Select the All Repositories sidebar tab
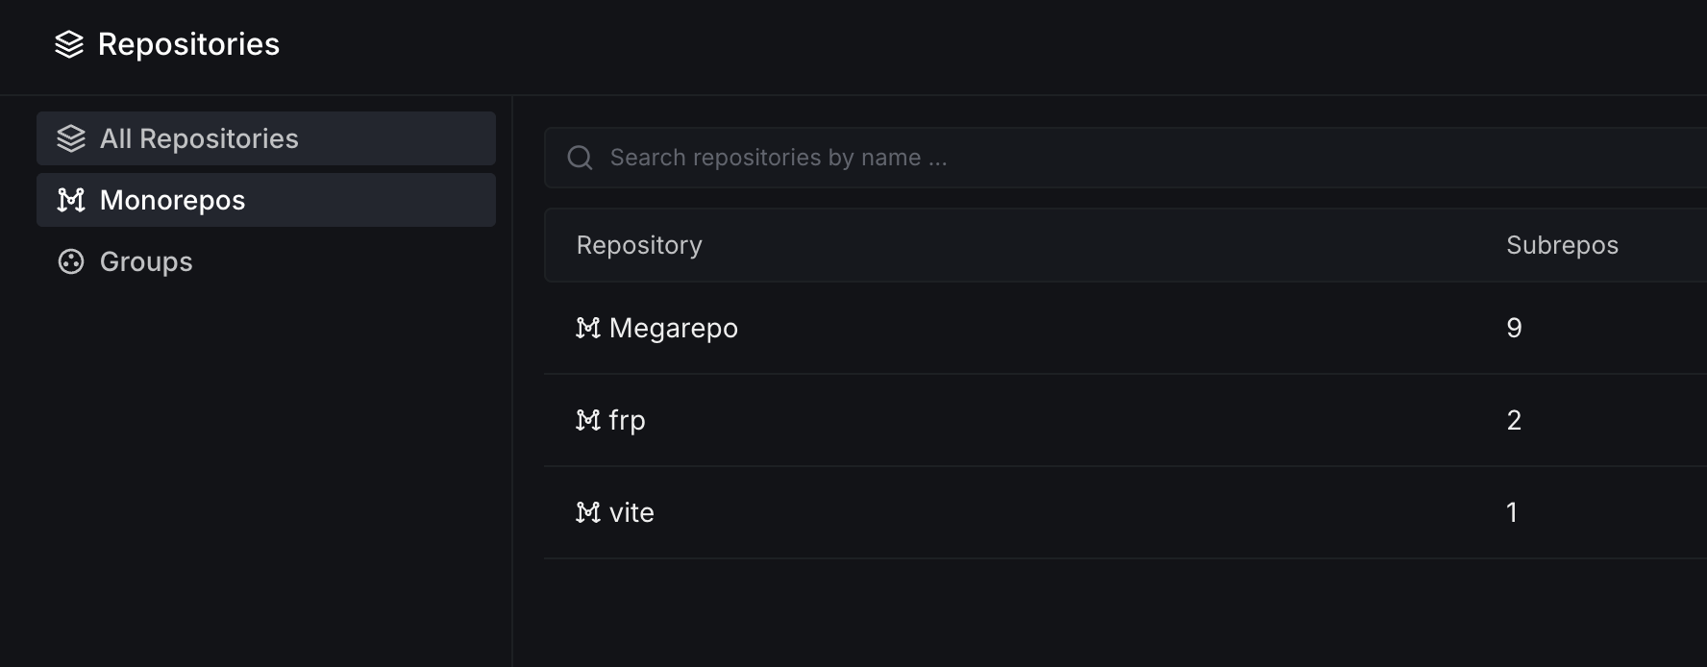The image size is (1707, 667). click(266, 138)
